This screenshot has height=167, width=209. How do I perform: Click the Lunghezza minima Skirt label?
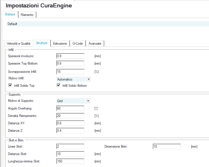click(24, 161)
